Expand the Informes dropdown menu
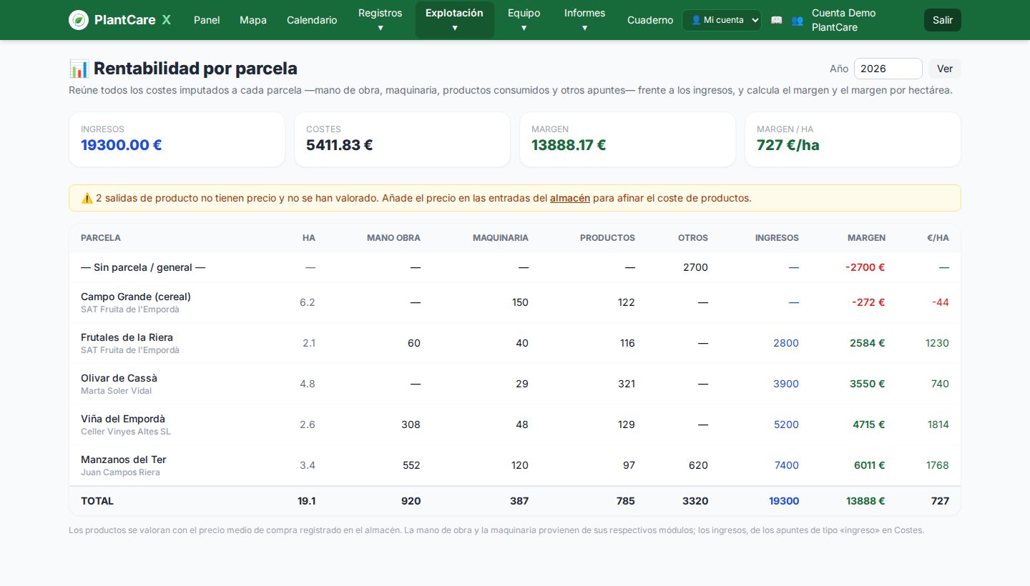The width and height of the screenshot is (1030, 586). [584, 20]
